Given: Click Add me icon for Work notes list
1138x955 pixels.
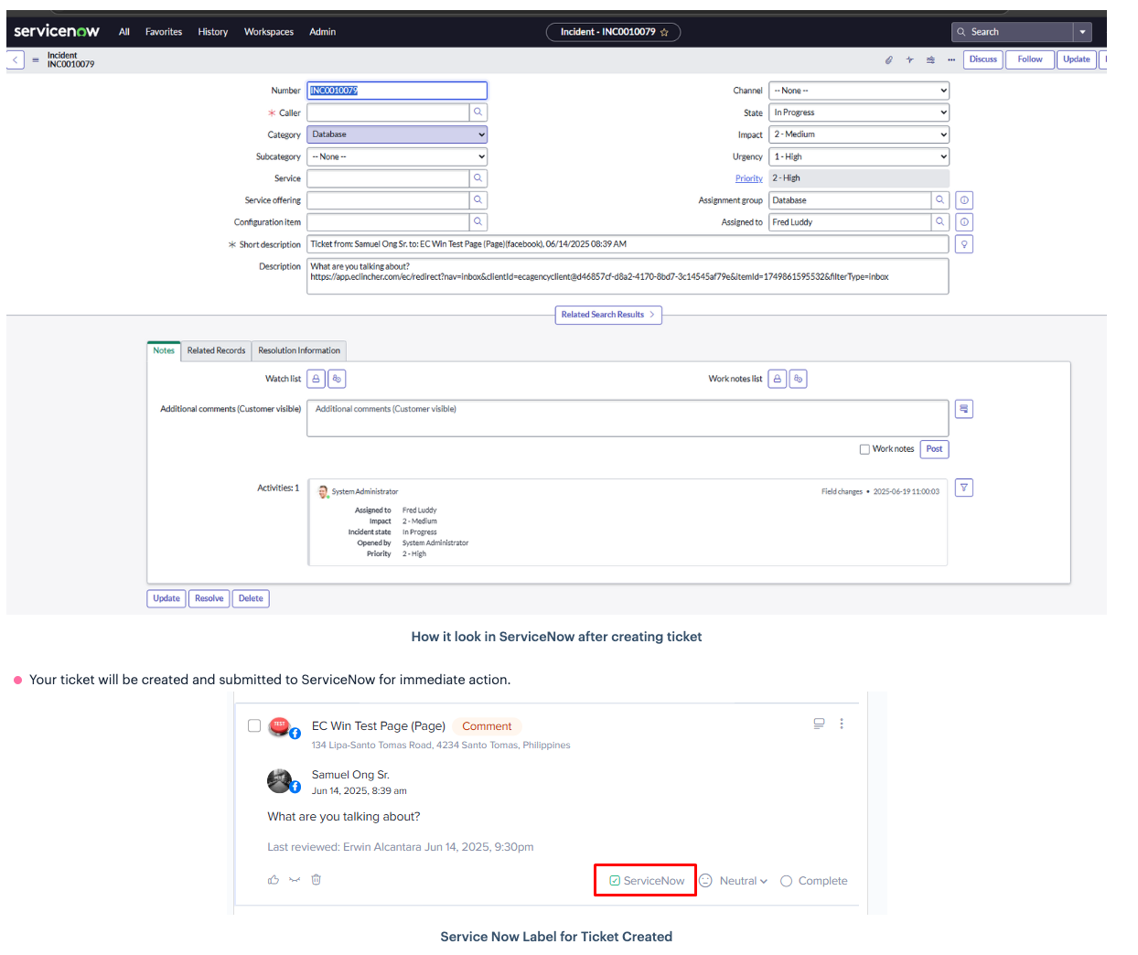Looking at the screenshot, I should point(799,379).
